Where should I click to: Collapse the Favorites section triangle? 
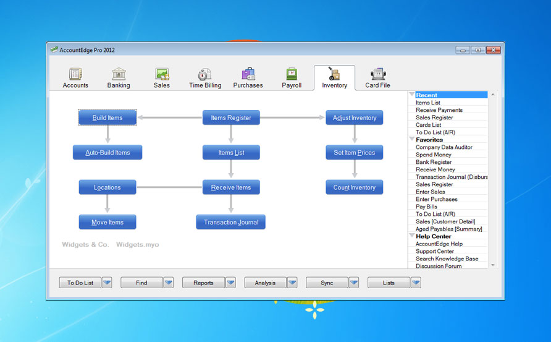pos(412,139)
